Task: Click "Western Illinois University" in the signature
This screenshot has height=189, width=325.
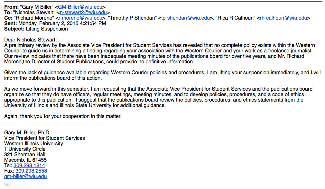Action: [33, 143]
